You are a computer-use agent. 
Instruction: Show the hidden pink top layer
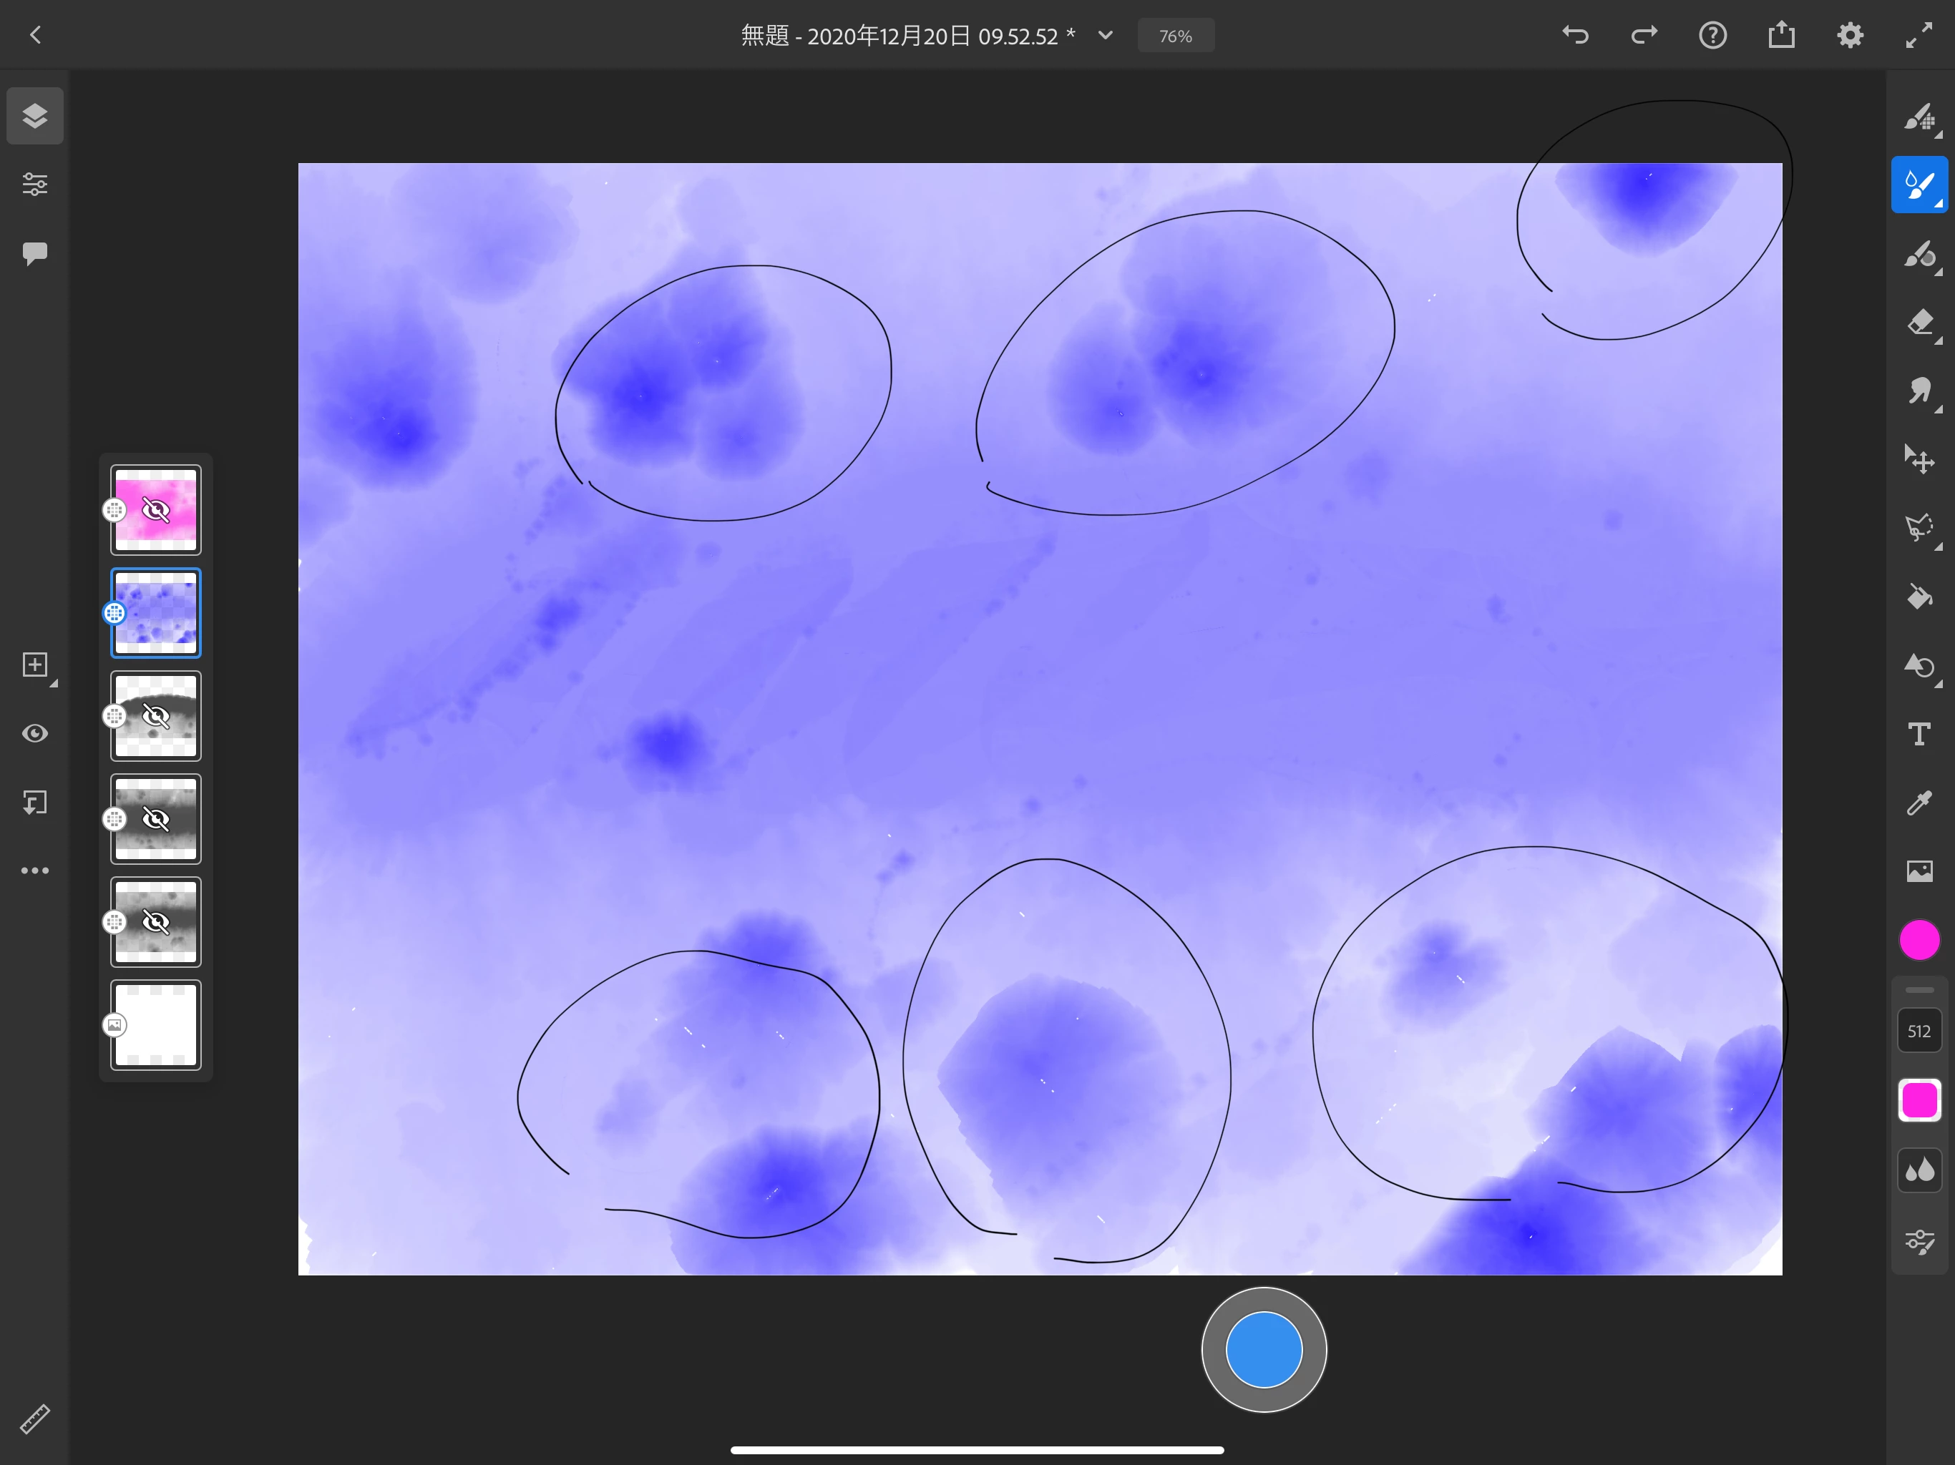click(155, 510)
